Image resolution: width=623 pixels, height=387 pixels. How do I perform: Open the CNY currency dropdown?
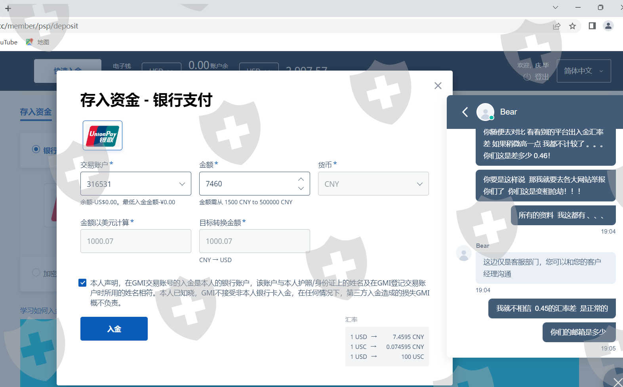(373, 184)
